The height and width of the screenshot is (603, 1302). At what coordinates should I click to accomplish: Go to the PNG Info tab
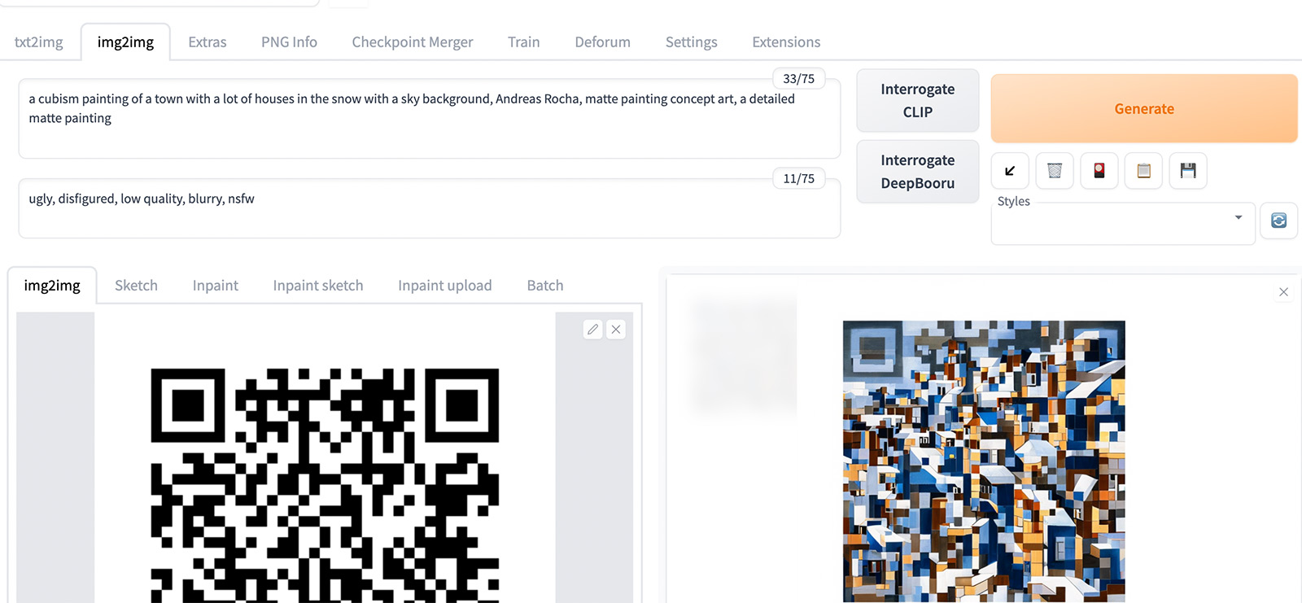[x=289, y=42]
